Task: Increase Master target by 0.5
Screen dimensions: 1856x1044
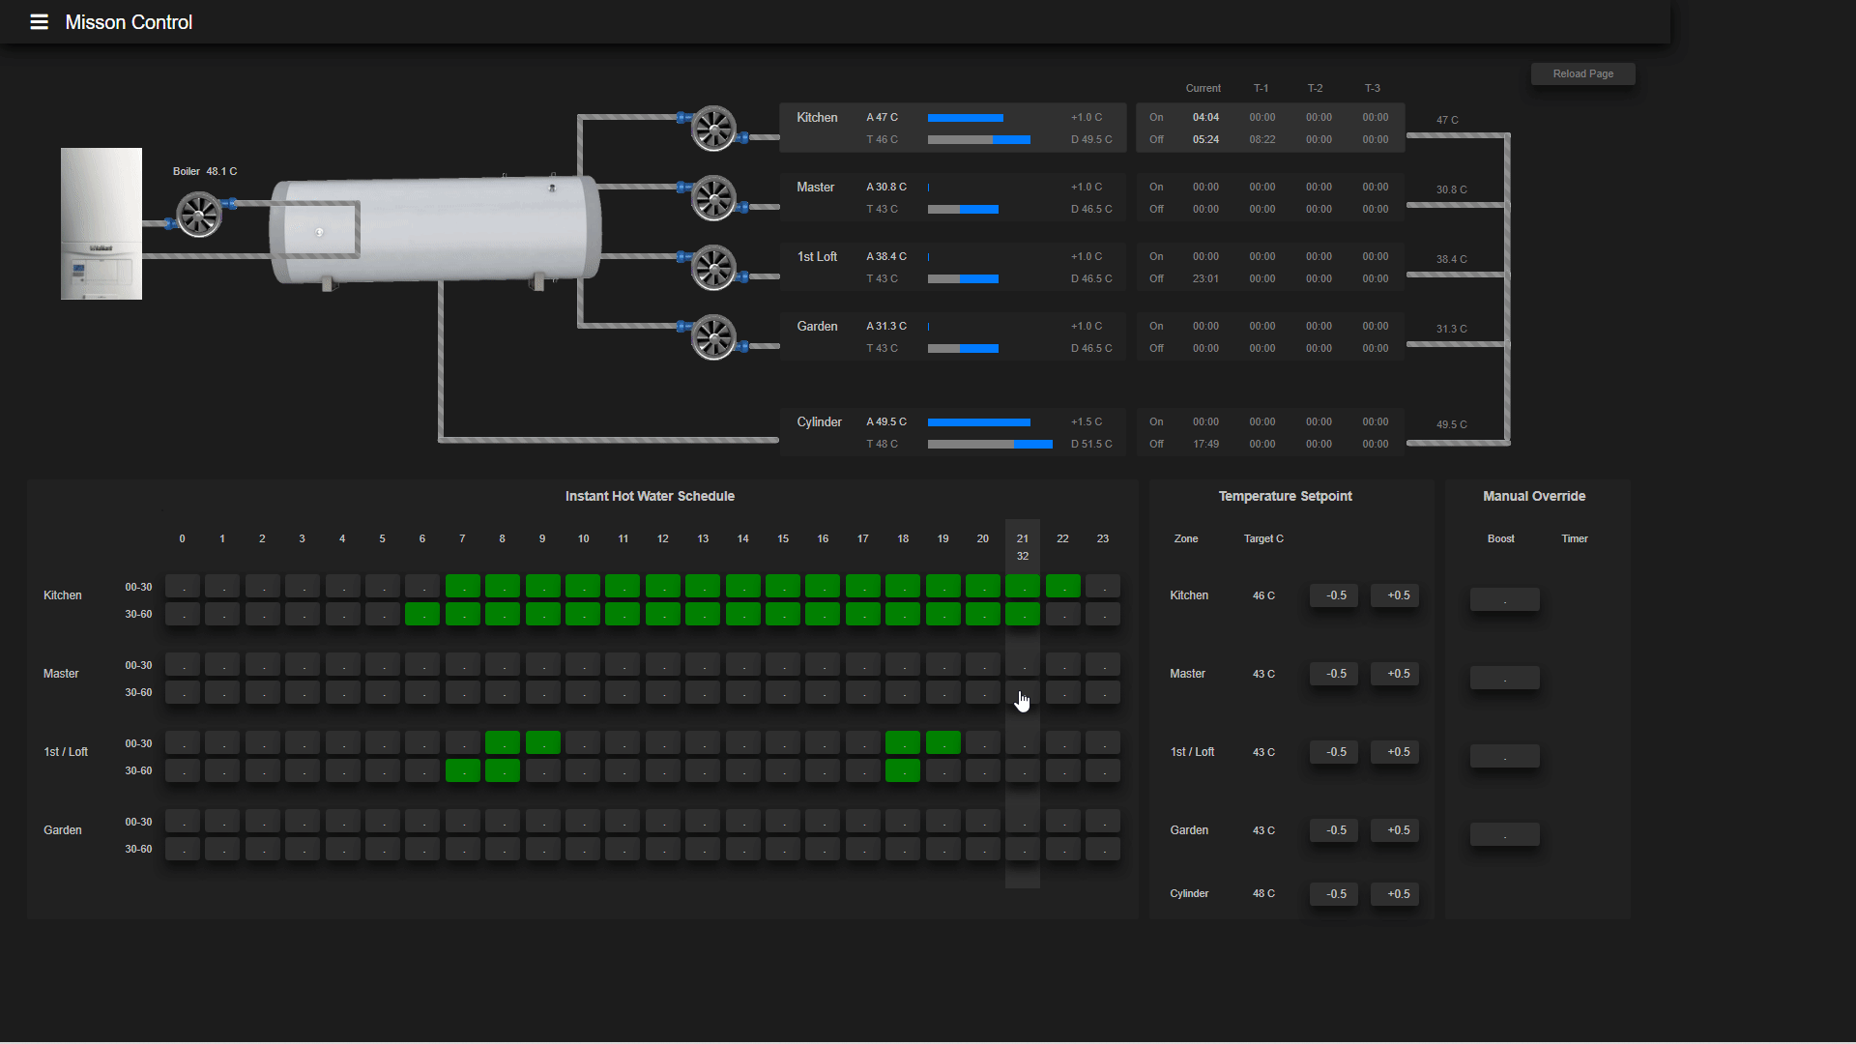Action: [1395, 674]
